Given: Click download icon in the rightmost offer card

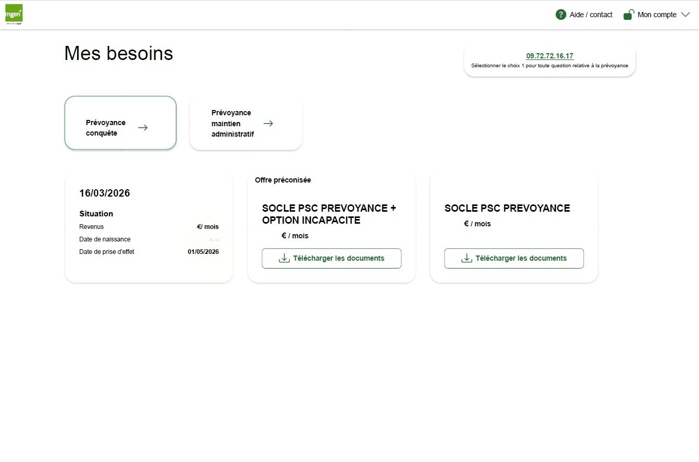Looking at the screenshot, I should [467, 258].
